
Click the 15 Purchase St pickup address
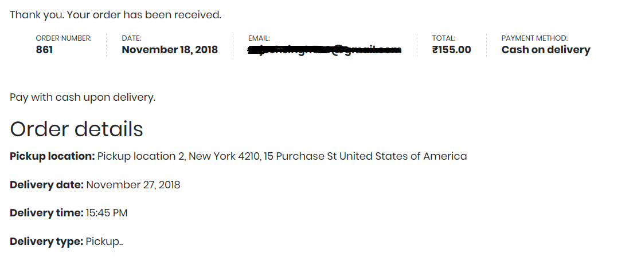point(300,156)
